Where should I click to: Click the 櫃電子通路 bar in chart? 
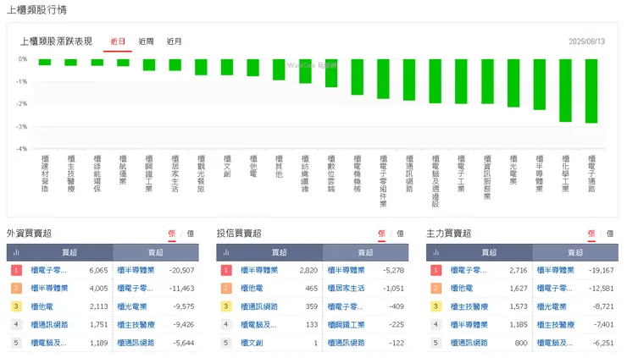pyautogui.click(x=591, y=91)
